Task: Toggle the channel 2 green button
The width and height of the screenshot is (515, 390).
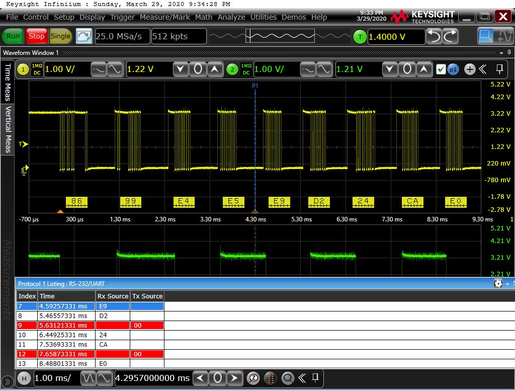Action: 232,69
